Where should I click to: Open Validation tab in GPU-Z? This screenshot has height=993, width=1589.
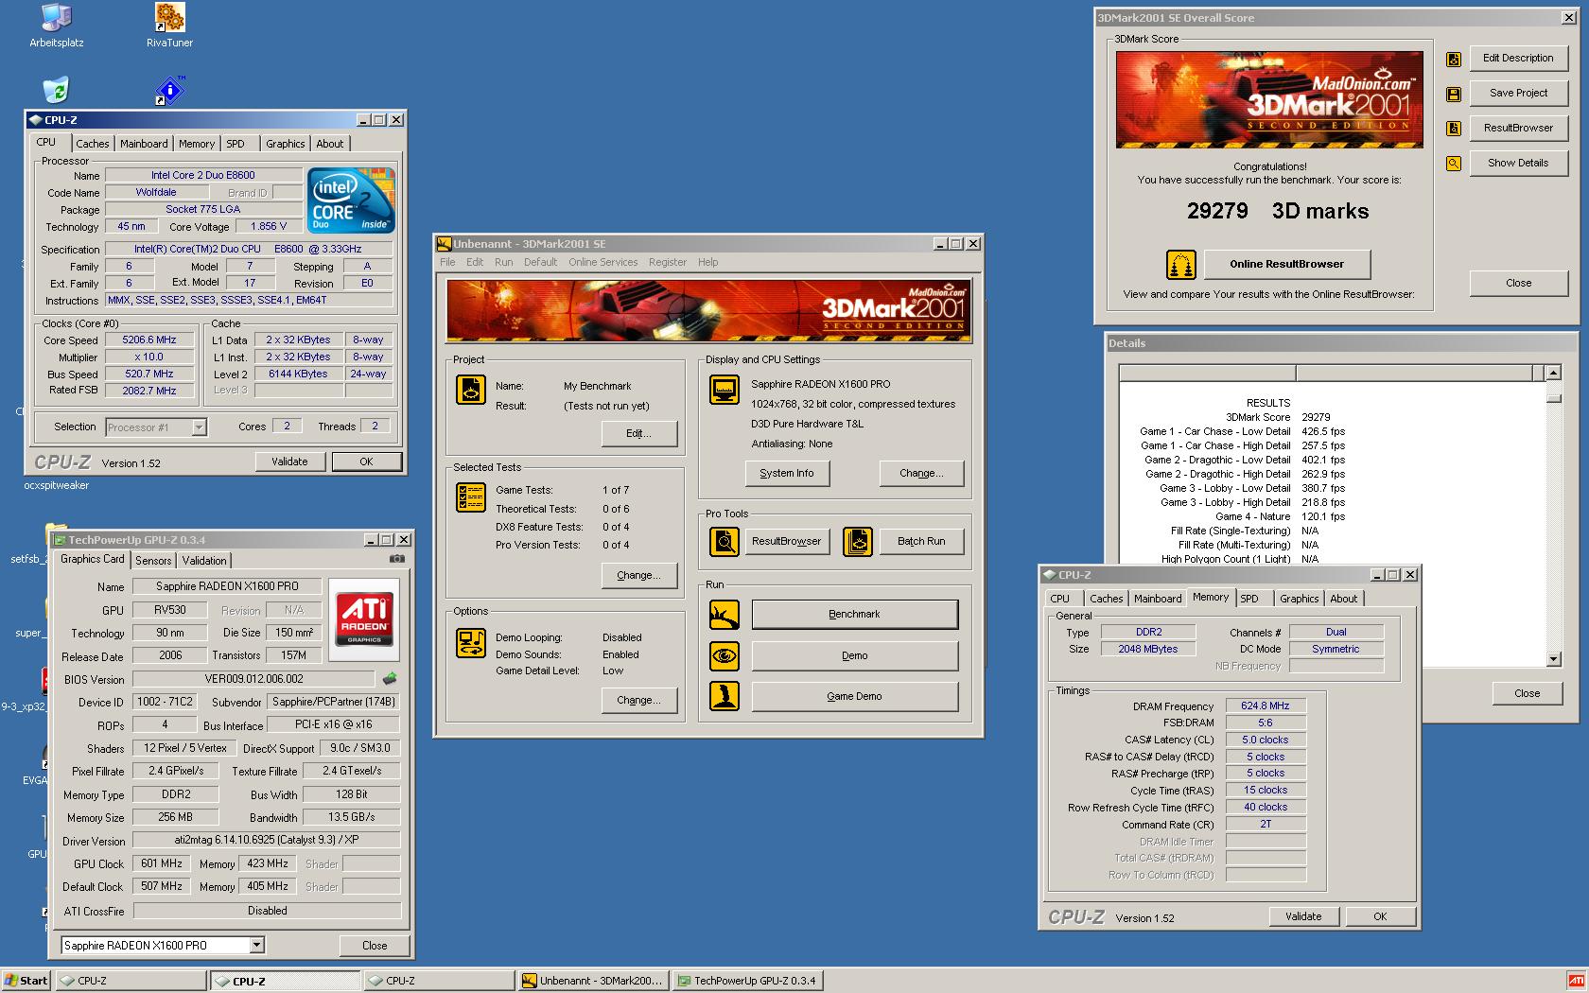[204, 561]
